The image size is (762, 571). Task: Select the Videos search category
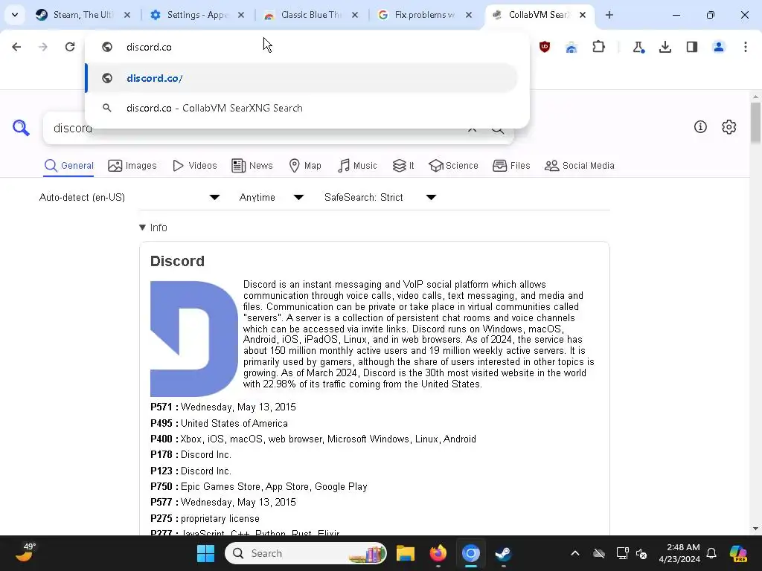click(194, 166)
